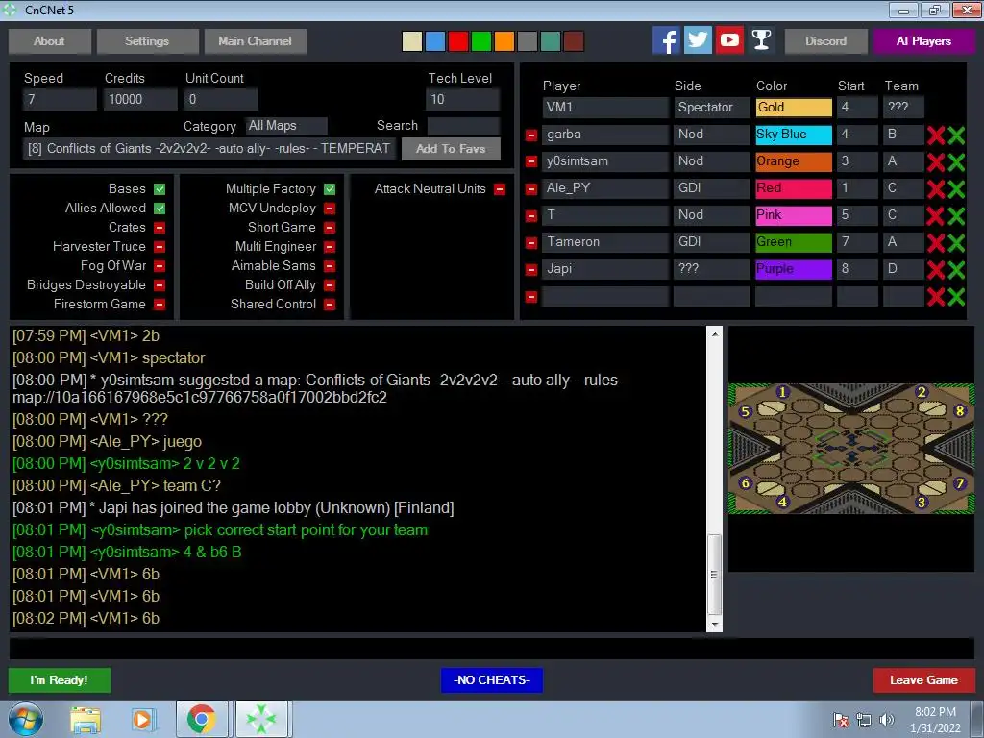Click the red X beside Japi
Viewport: 984px width, 738px height.
click(936, 270)
